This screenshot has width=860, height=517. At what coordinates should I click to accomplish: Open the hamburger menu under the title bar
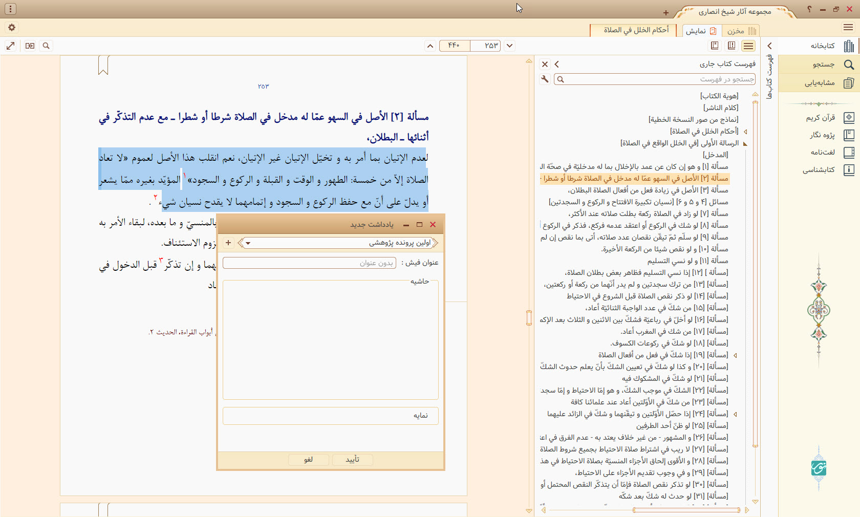(848, 27)
